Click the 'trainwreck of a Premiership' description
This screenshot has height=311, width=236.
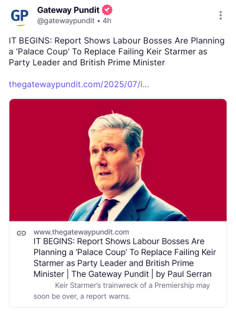coord(132,285)
